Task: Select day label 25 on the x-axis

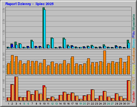Action: (104, 104)
